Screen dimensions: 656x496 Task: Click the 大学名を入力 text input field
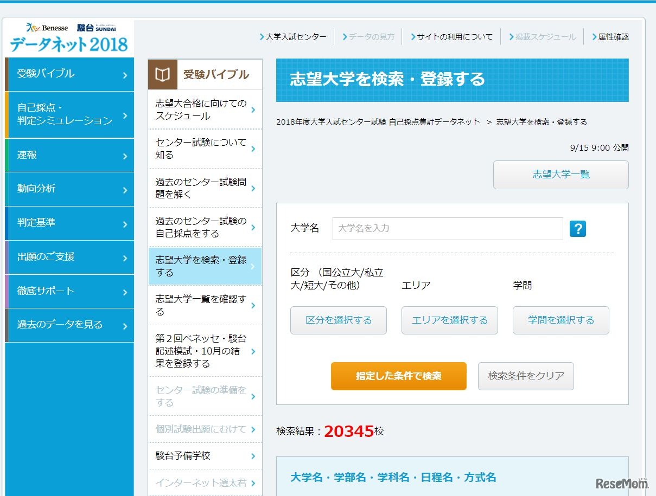[447, 229]
